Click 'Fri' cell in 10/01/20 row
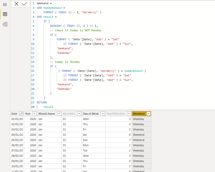Screen dimensions: 215x172 tap(93, 166)
